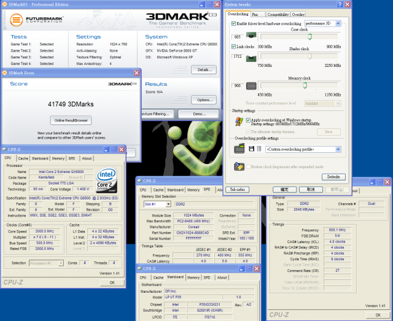The height and width of the screenshot is (321, 393).
Task: Open Cache tab in CPU-Z processor window
Action: tap(23, 158)
